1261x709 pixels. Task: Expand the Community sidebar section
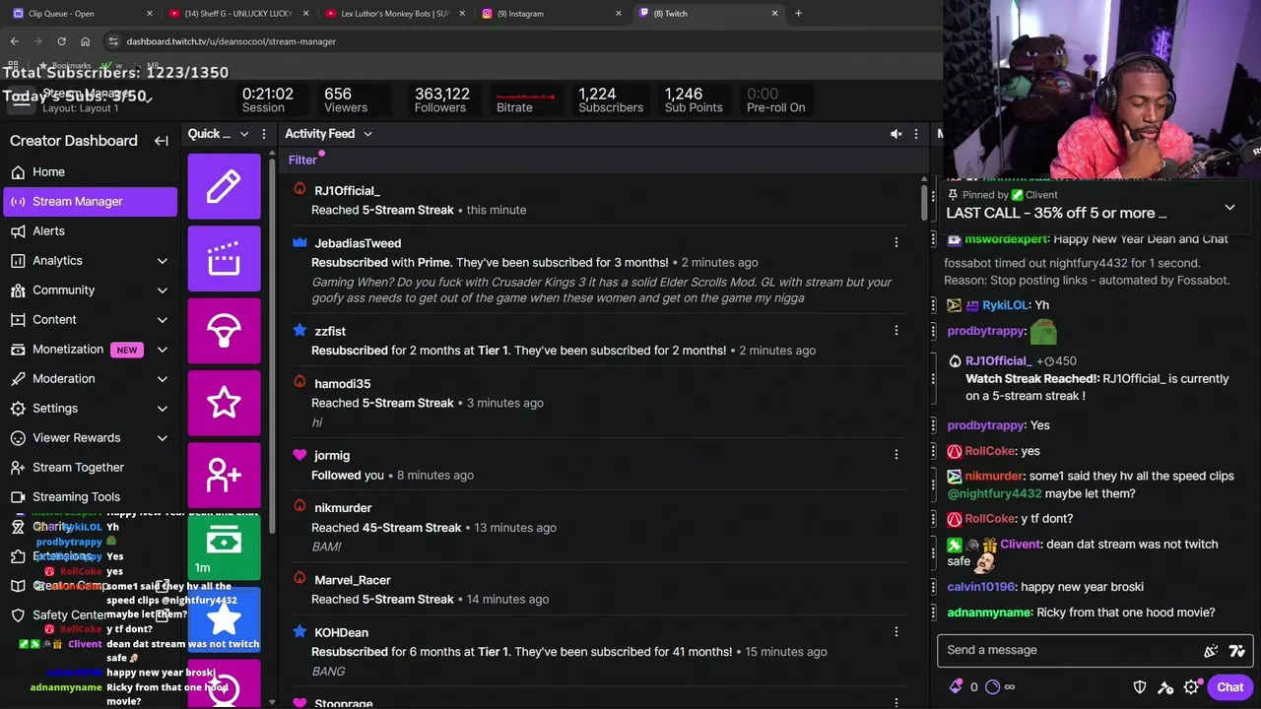(x=162, y=290)
